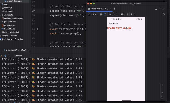The image size is (170, 103).
Task: Expand the windows folder
Action: tap(7, 8)
